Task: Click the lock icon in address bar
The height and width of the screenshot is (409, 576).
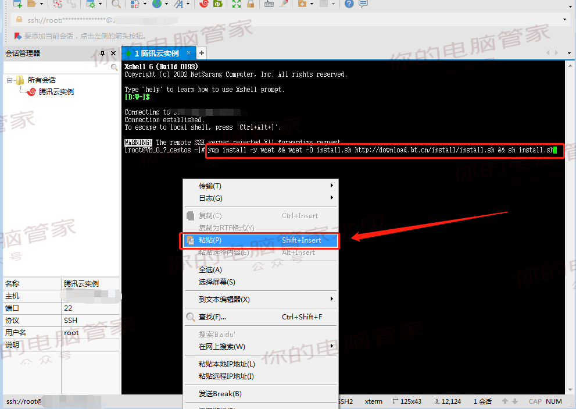Action: click(x=19, y=20)
